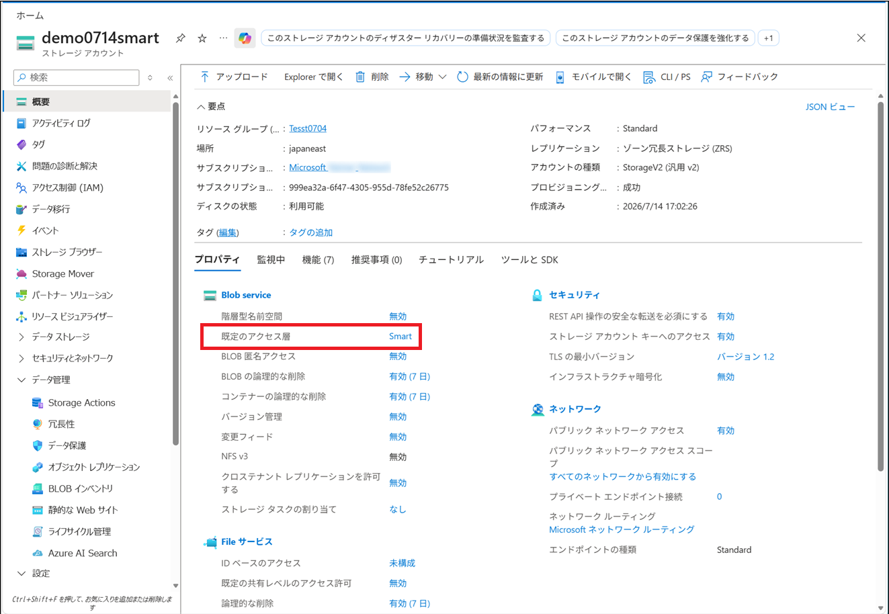Image resolution: width=889 pixels, height=614 pixels.
Task: Open the File サービス heading link
Action: click(247, 541)
